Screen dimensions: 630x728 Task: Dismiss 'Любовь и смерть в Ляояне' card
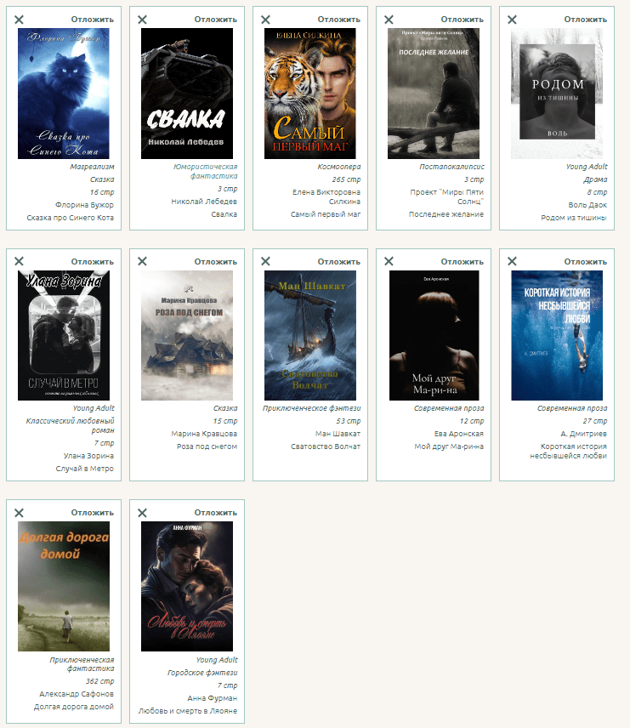(x=143, y=513)
